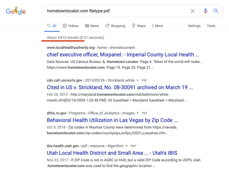Open 'Cited in US v. Strickland' result

pos(120,87)
